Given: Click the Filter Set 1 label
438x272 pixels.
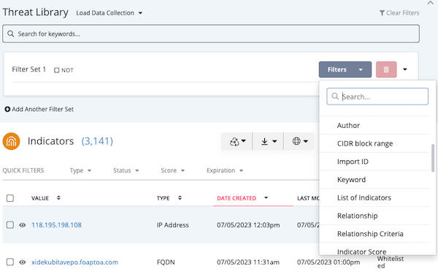Looking at the screenshot, I should coord(28,69).
